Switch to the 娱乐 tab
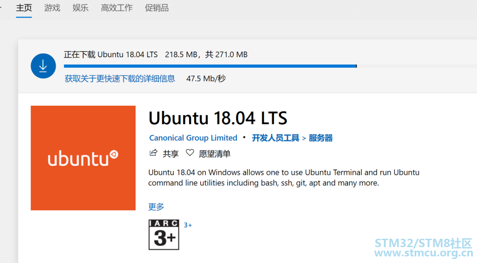This screenshot has width=477, height=263. 80,8
